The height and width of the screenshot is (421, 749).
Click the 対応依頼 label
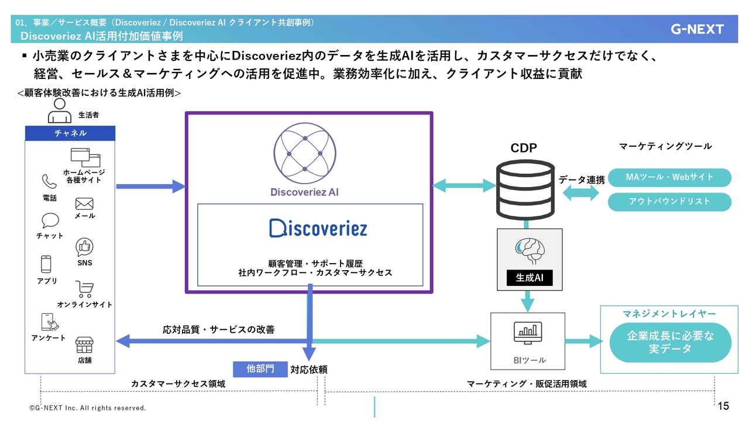(309, 370)
